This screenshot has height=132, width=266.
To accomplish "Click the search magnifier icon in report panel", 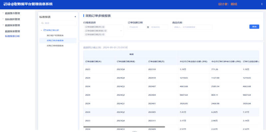I will [43, 23].
